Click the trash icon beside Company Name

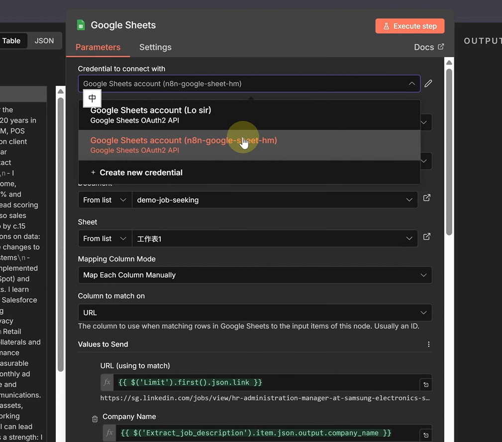(95, 419)
